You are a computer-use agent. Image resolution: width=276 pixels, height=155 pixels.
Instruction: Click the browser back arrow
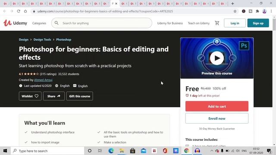5,11
